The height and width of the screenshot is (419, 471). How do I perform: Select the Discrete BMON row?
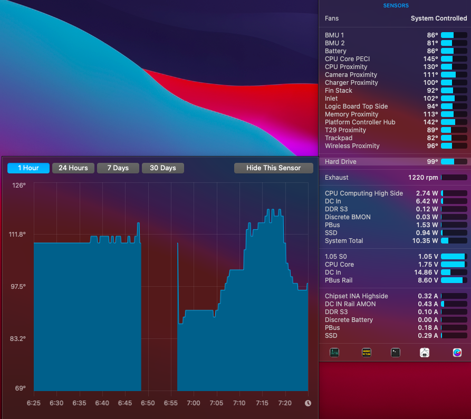click(x=396, y=217)
